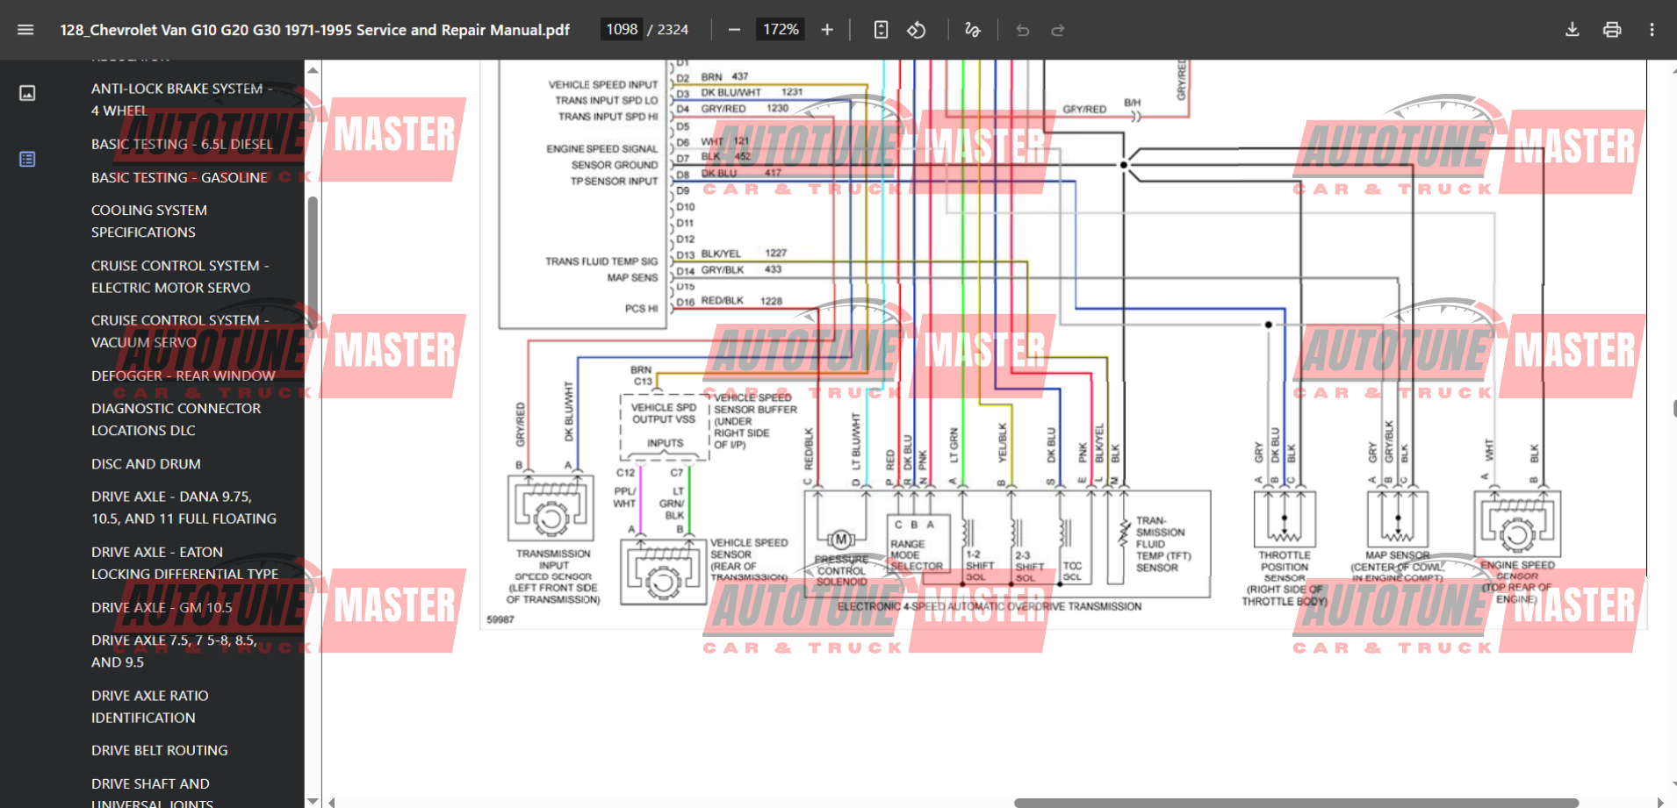
Task: Click the horizontal scrollbar at bottom
Action: (x=1295, y=803)
